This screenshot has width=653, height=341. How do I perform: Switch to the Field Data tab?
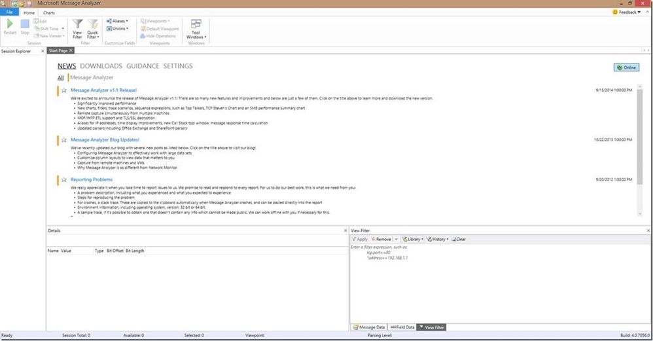click(402, 327)
